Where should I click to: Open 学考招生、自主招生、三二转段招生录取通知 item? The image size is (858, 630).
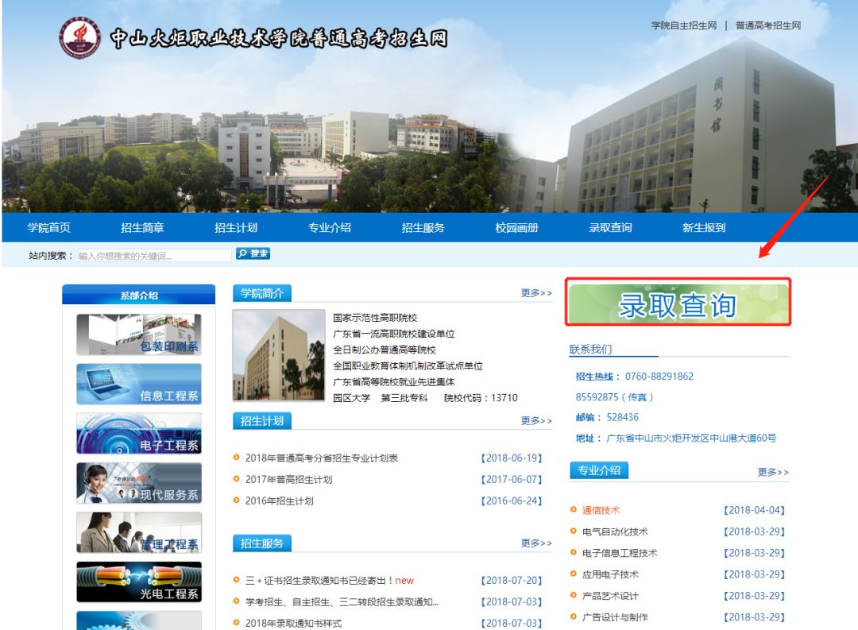342,601
